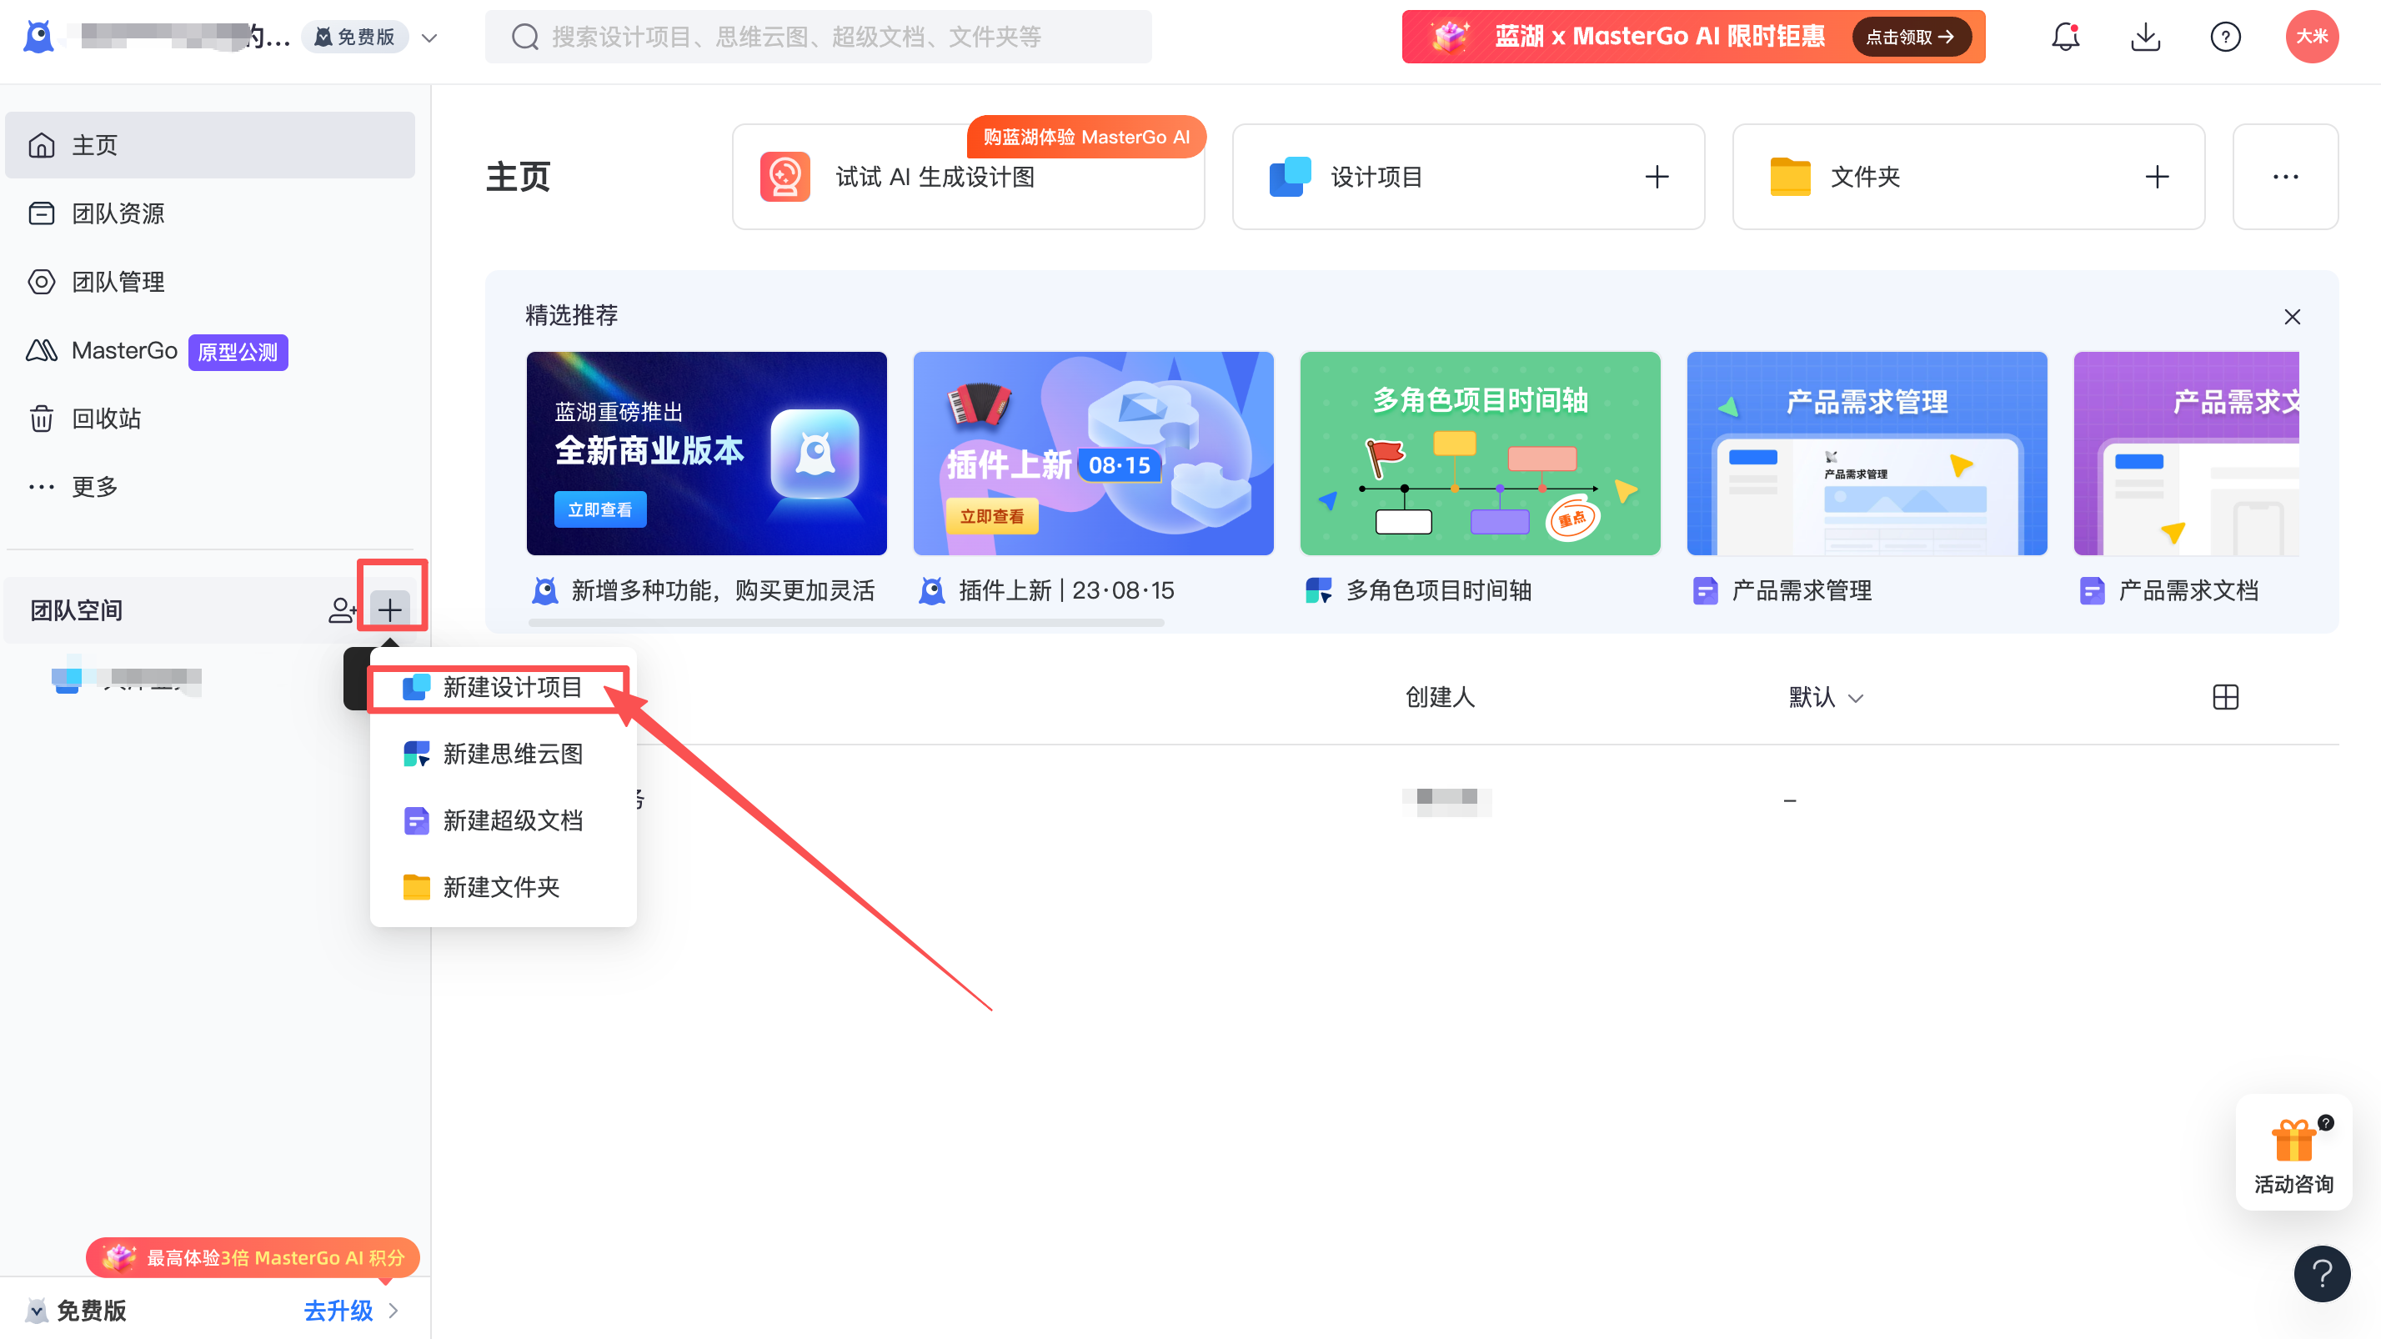Select 新建文件夹 menu option
Screen dimensions: 2381x1339
pyautogui.click(x=500, y=887)
